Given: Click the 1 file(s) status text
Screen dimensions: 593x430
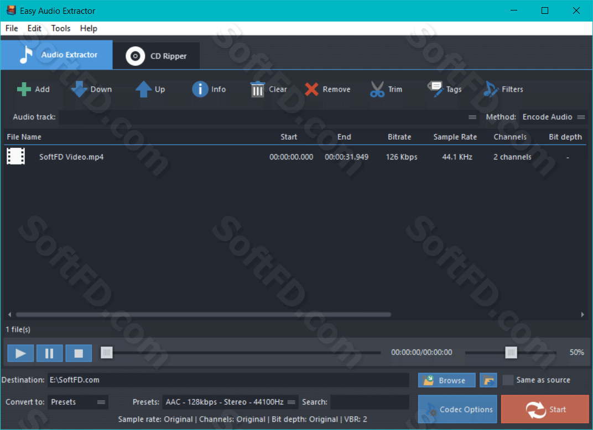Looking at the screenshot, I should (18, 330).
